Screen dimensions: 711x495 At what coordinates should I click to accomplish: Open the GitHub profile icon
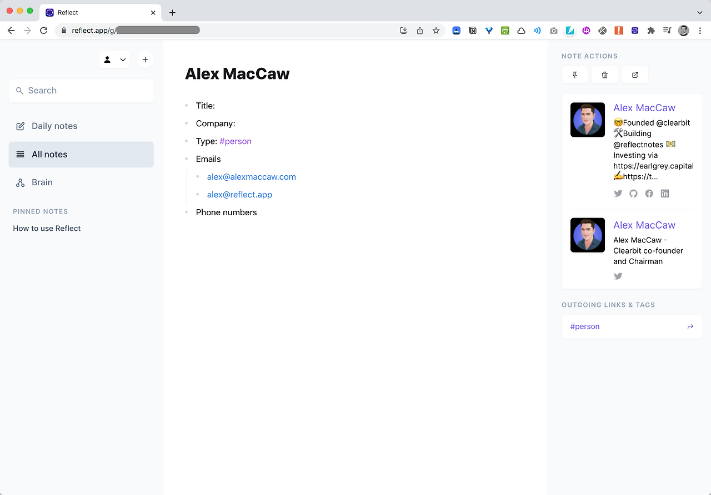click(633, 194)
